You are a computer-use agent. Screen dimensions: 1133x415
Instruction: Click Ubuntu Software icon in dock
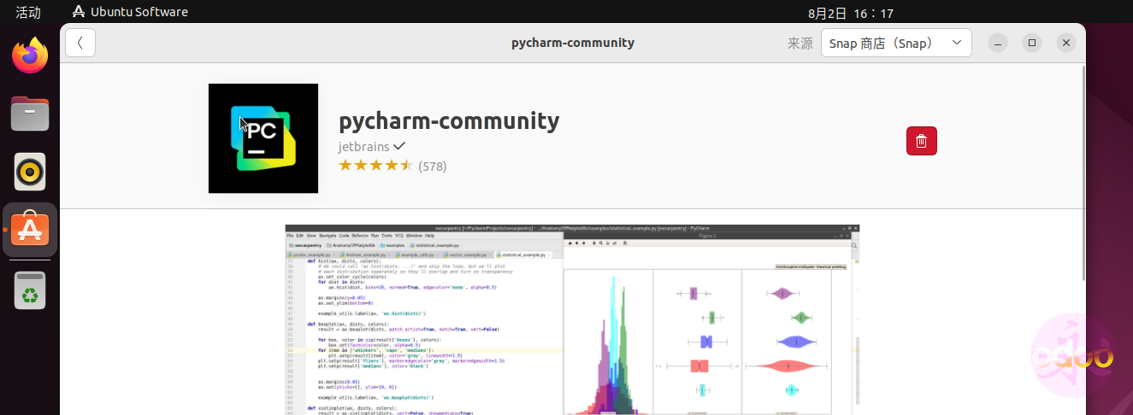pos(30,230)
